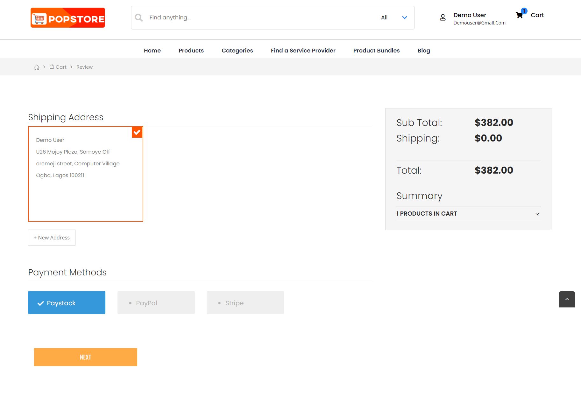Click the Popstore logo
581x408 pixels.
click(68, 18)
